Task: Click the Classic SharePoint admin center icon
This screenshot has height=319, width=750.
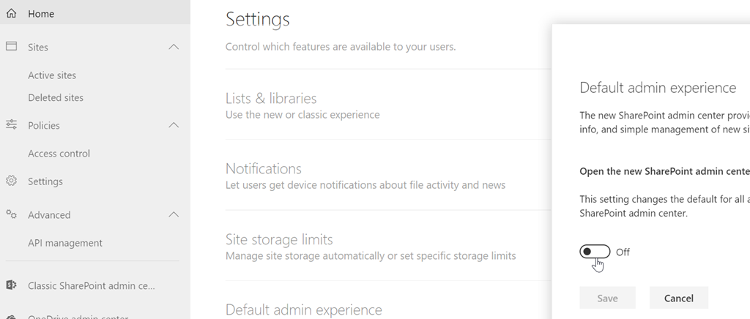Action: coord(11,285)
